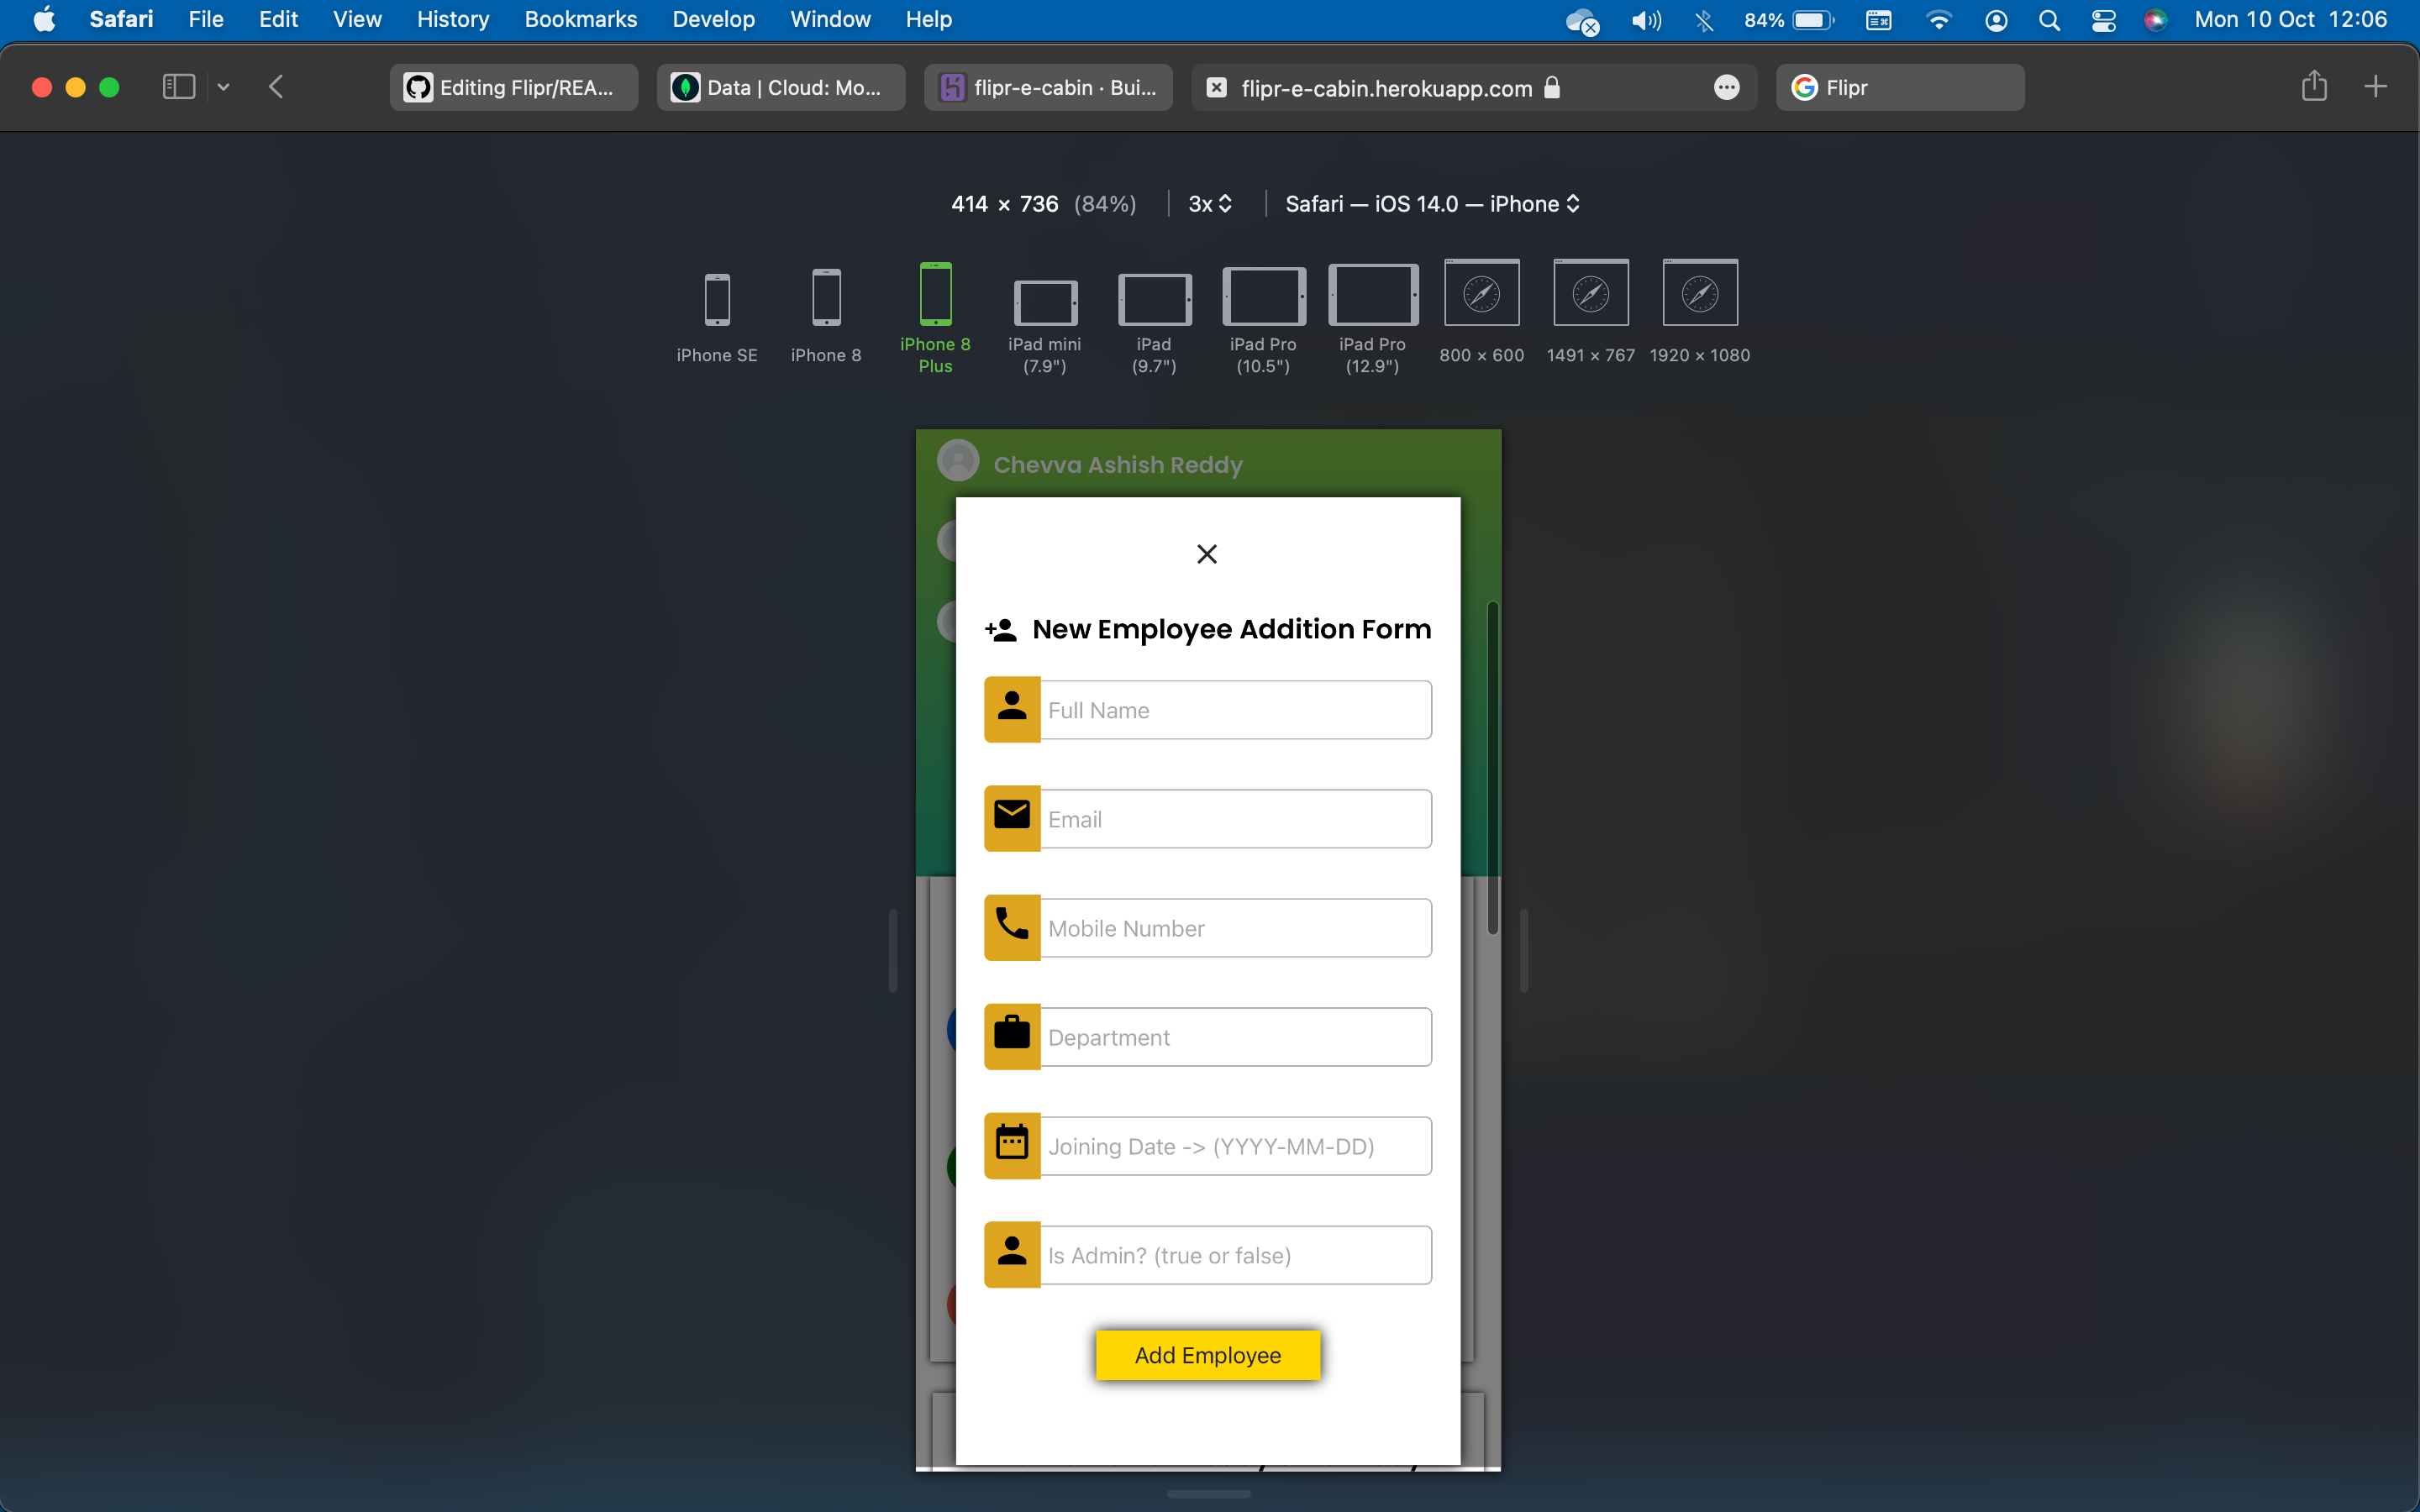
Task: Open the History menu
Action: [453, 19]
